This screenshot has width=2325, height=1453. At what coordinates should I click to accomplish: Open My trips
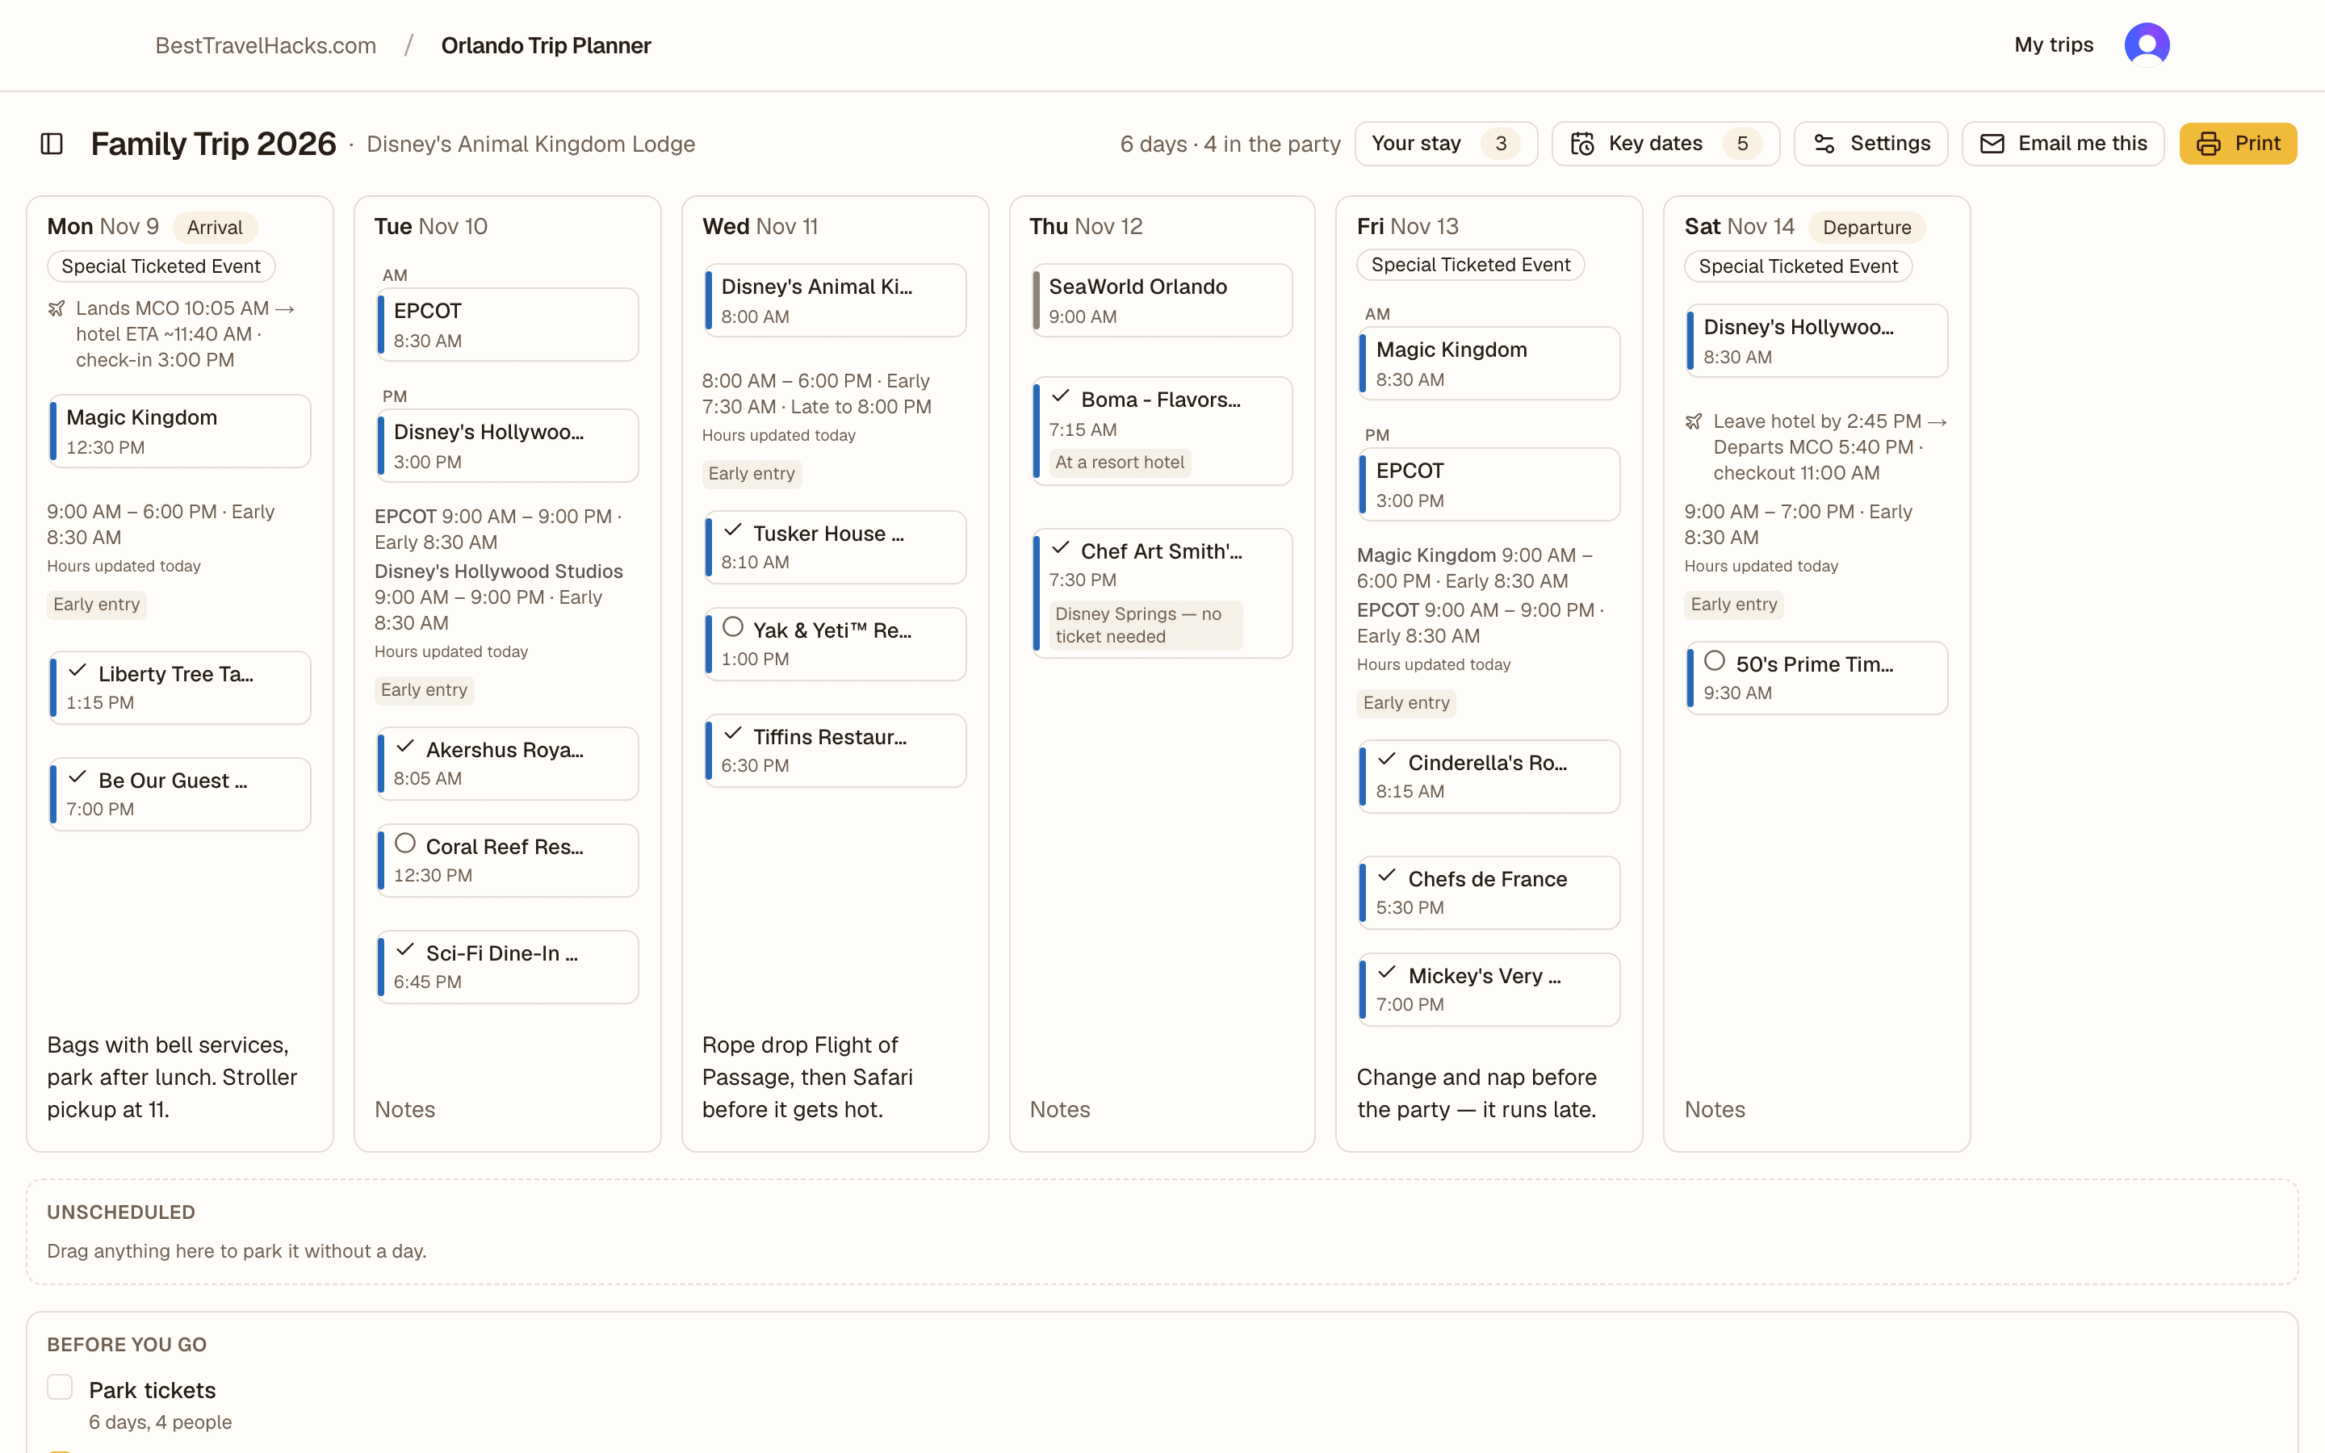[2053, 45]
